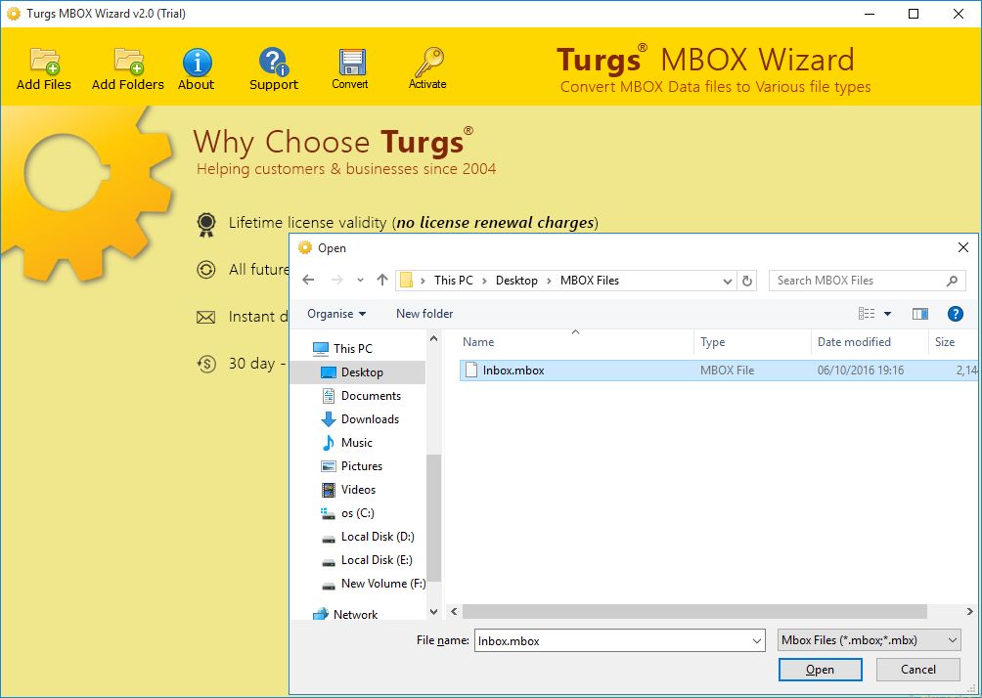Maximize the Turgs MBOX Wizard window
The width and height of the screenshot is (982, 698).
pos(914,14)
